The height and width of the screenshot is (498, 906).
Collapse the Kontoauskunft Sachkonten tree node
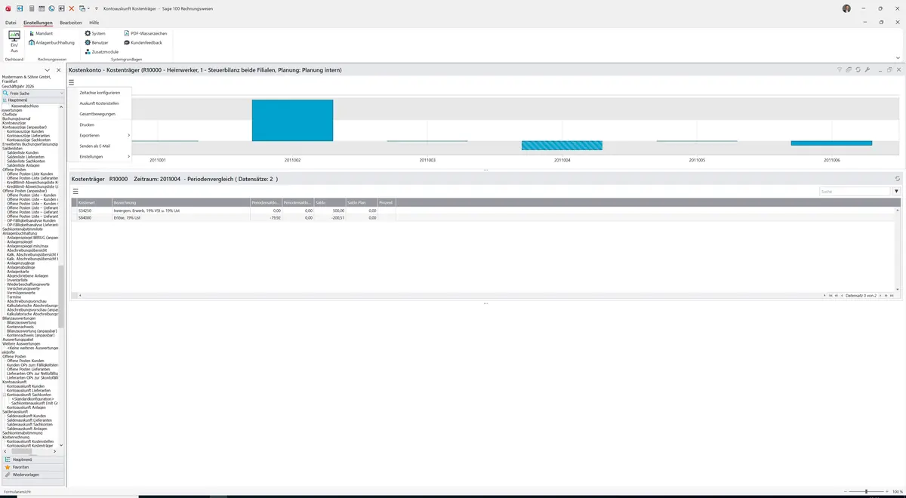(x=5, y=395)
